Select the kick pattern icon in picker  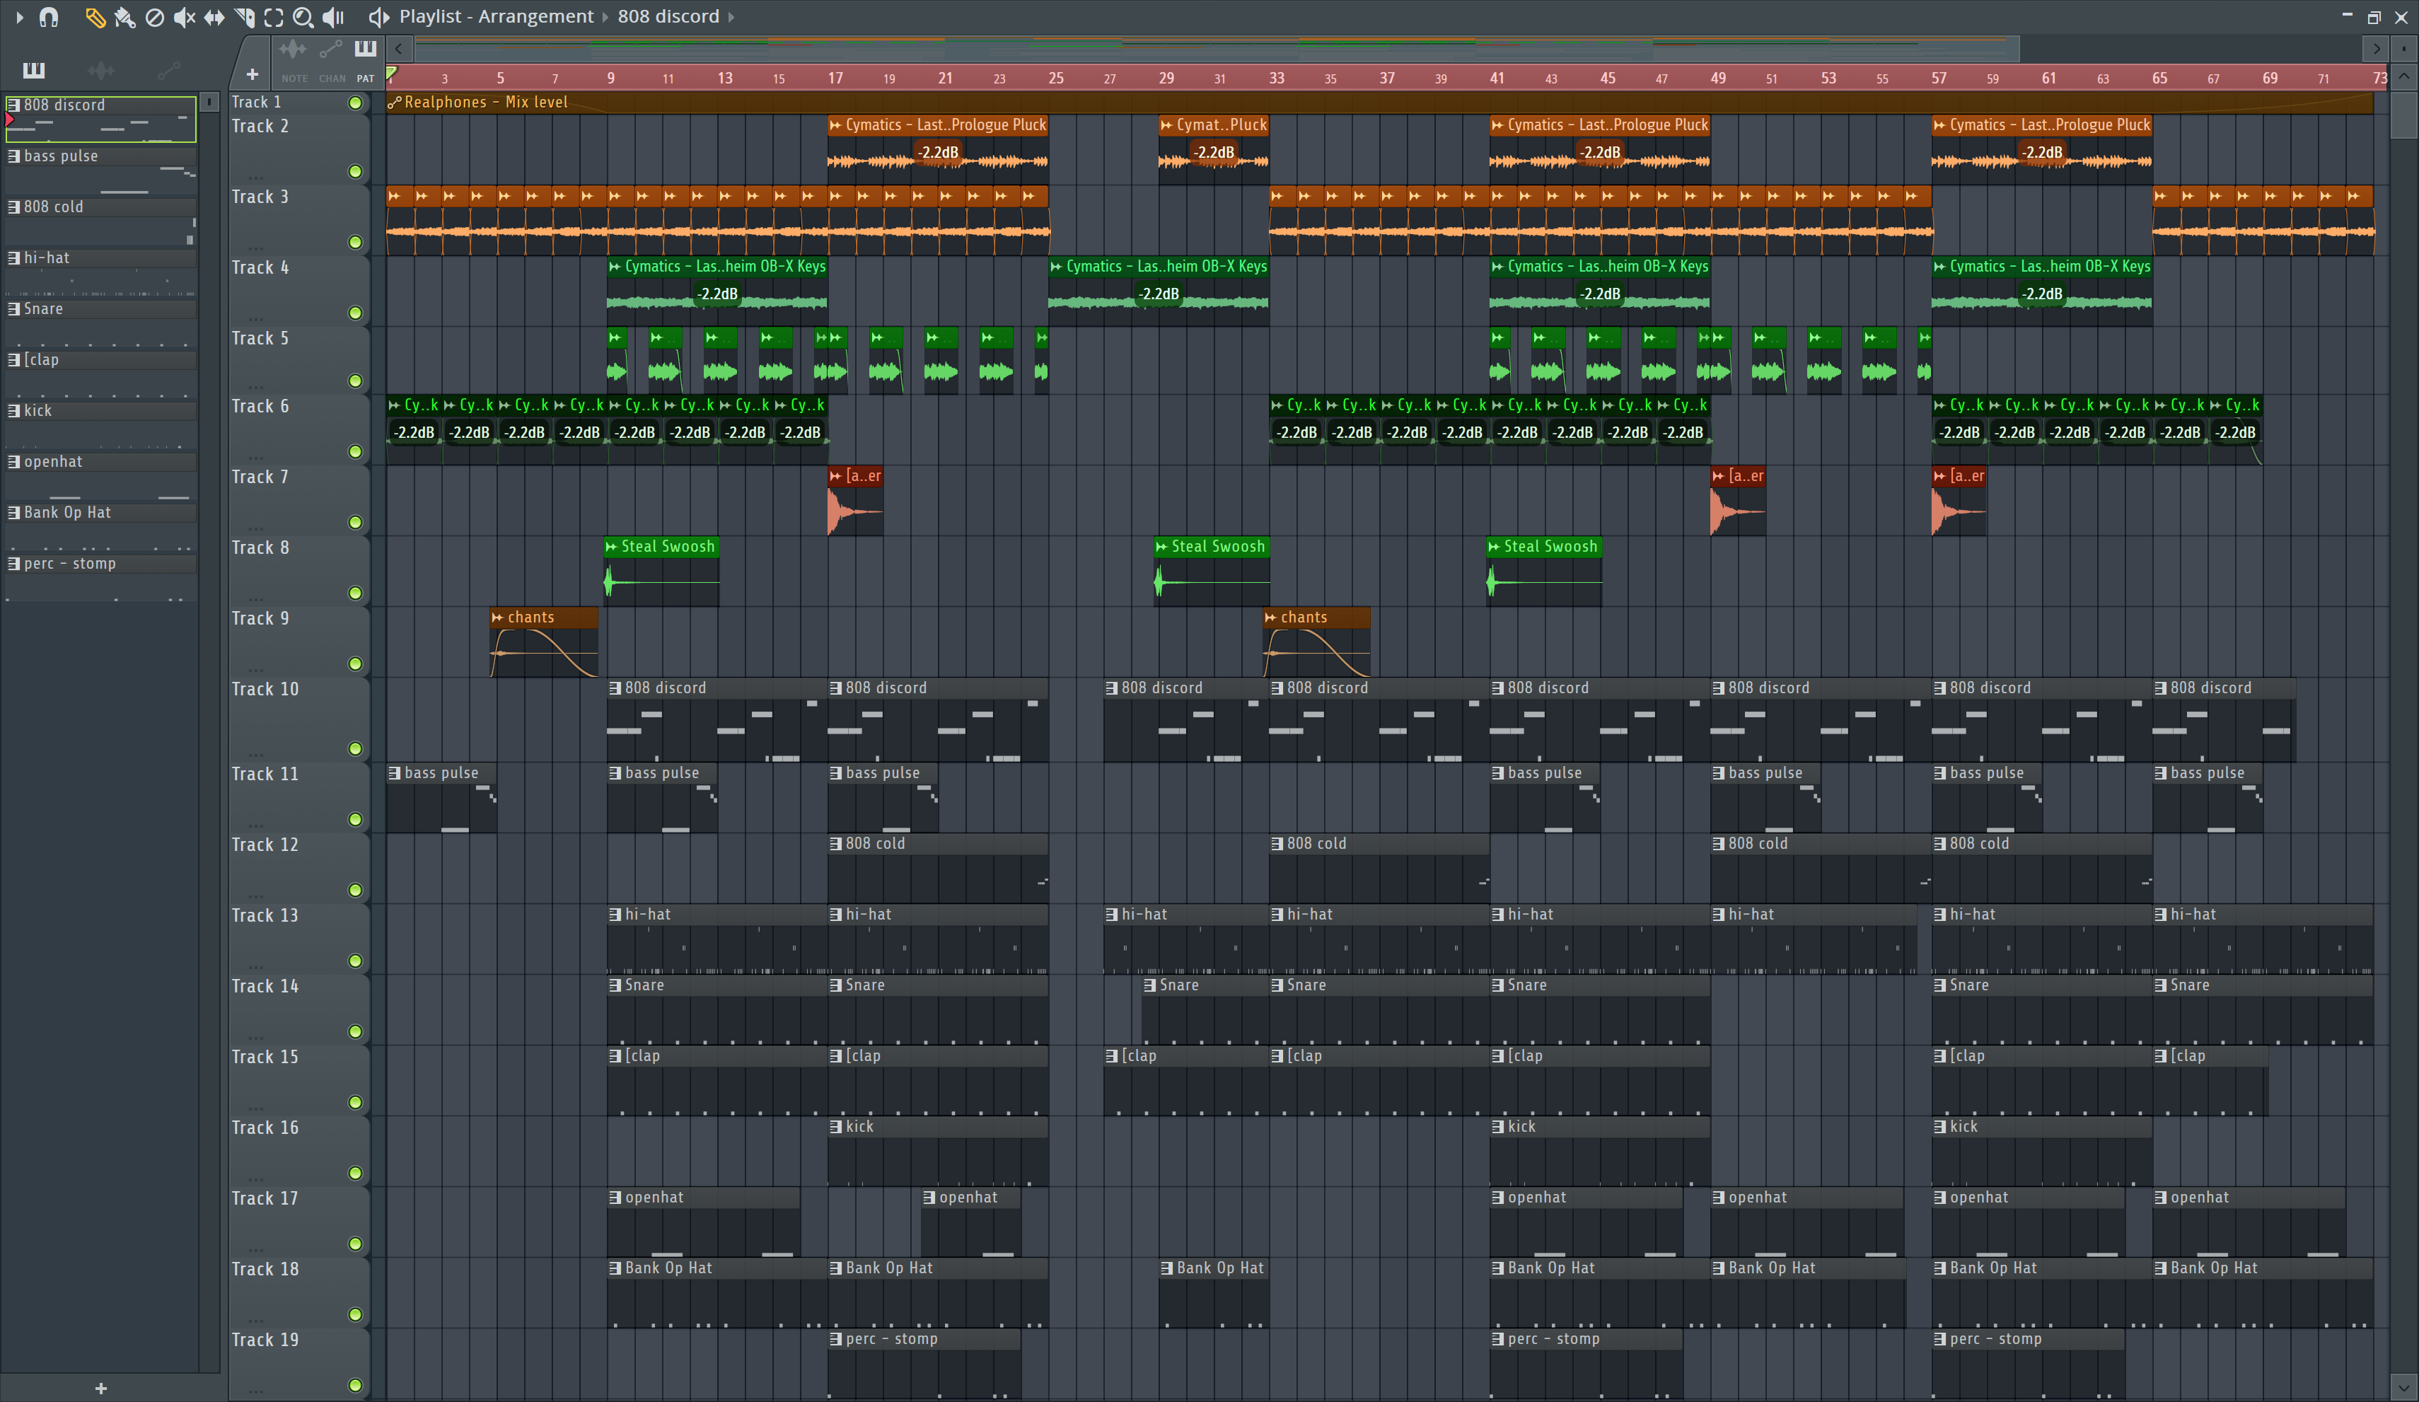[13, 410]
